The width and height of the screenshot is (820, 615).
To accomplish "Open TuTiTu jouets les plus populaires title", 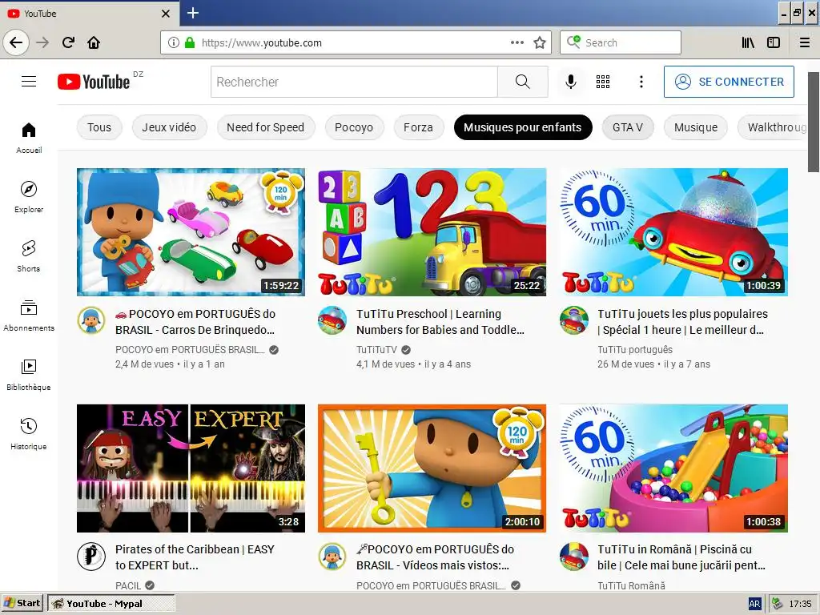I will (x=682, y=322).
